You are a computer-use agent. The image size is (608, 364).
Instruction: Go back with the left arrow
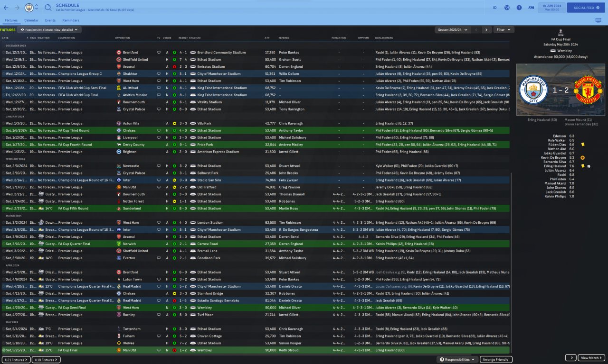click(6, 8)
